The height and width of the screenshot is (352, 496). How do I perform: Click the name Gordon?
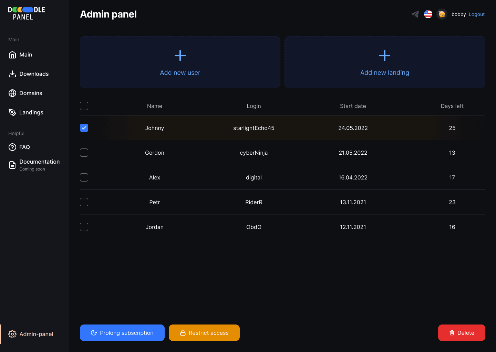click(155, 153)
